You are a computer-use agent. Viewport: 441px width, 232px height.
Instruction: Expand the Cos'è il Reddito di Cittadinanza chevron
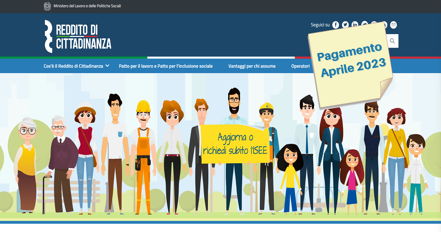(107, 66)
